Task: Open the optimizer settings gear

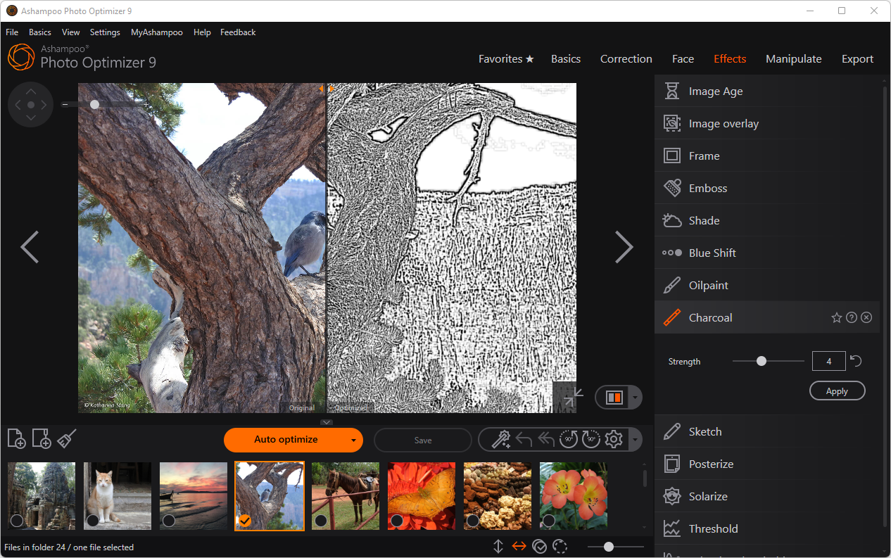Action: point(614,440)
